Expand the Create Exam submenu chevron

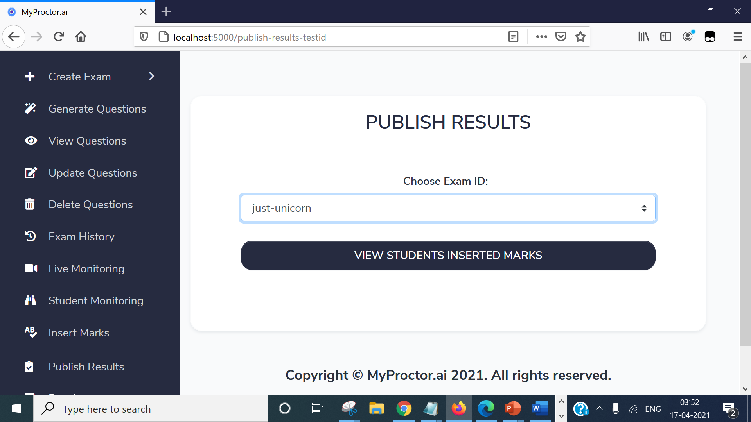tap(152, 77)
